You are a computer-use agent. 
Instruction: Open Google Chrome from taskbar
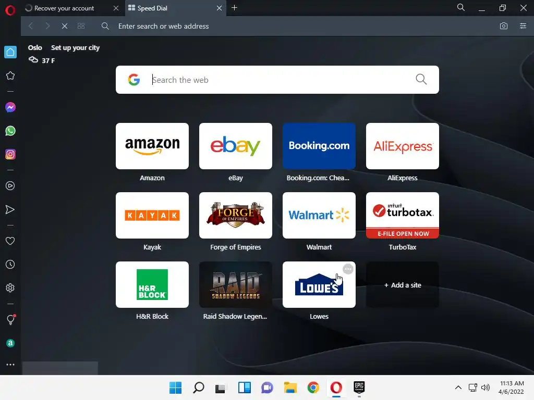[313, 387]
